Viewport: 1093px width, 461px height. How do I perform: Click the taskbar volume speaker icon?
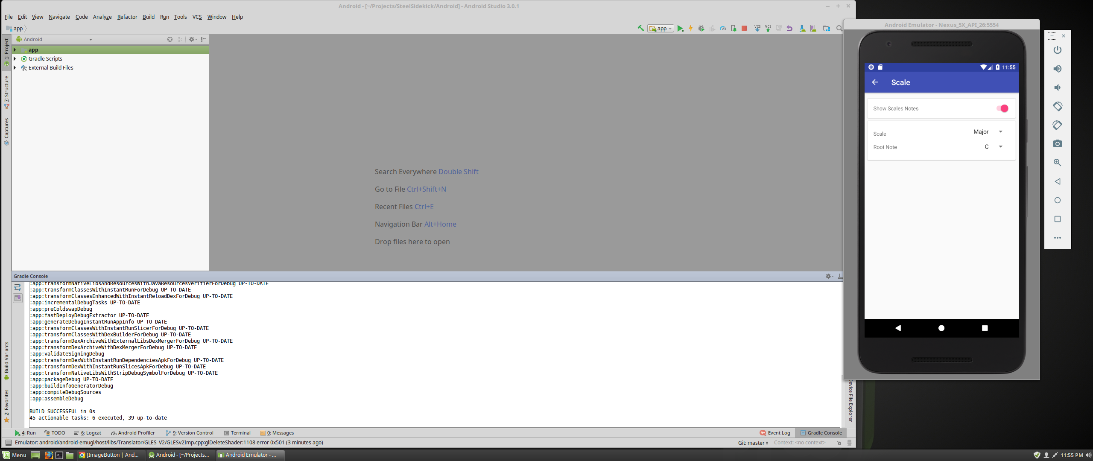click(1088, 455)
